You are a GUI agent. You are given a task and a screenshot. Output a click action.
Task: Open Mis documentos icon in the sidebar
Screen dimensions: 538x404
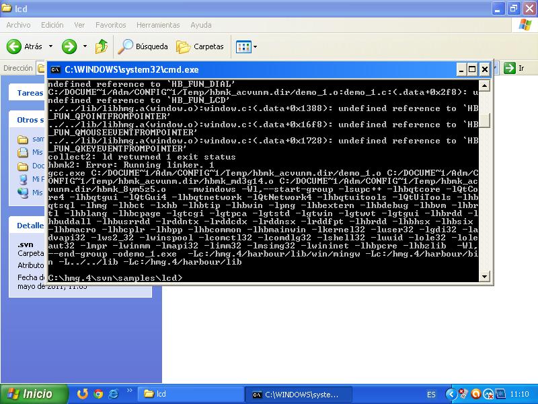click(x=23, y=152)
